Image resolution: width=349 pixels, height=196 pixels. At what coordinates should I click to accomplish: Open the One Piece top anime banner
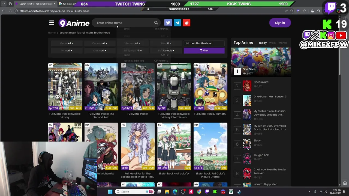pyautogui.click(x=261, y=62)
